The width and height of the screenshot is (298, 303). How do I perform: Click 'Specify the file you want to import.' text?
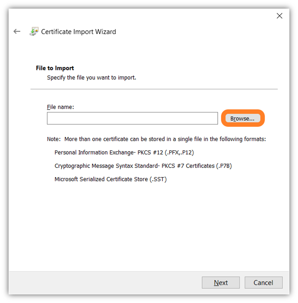click(92, 78)
